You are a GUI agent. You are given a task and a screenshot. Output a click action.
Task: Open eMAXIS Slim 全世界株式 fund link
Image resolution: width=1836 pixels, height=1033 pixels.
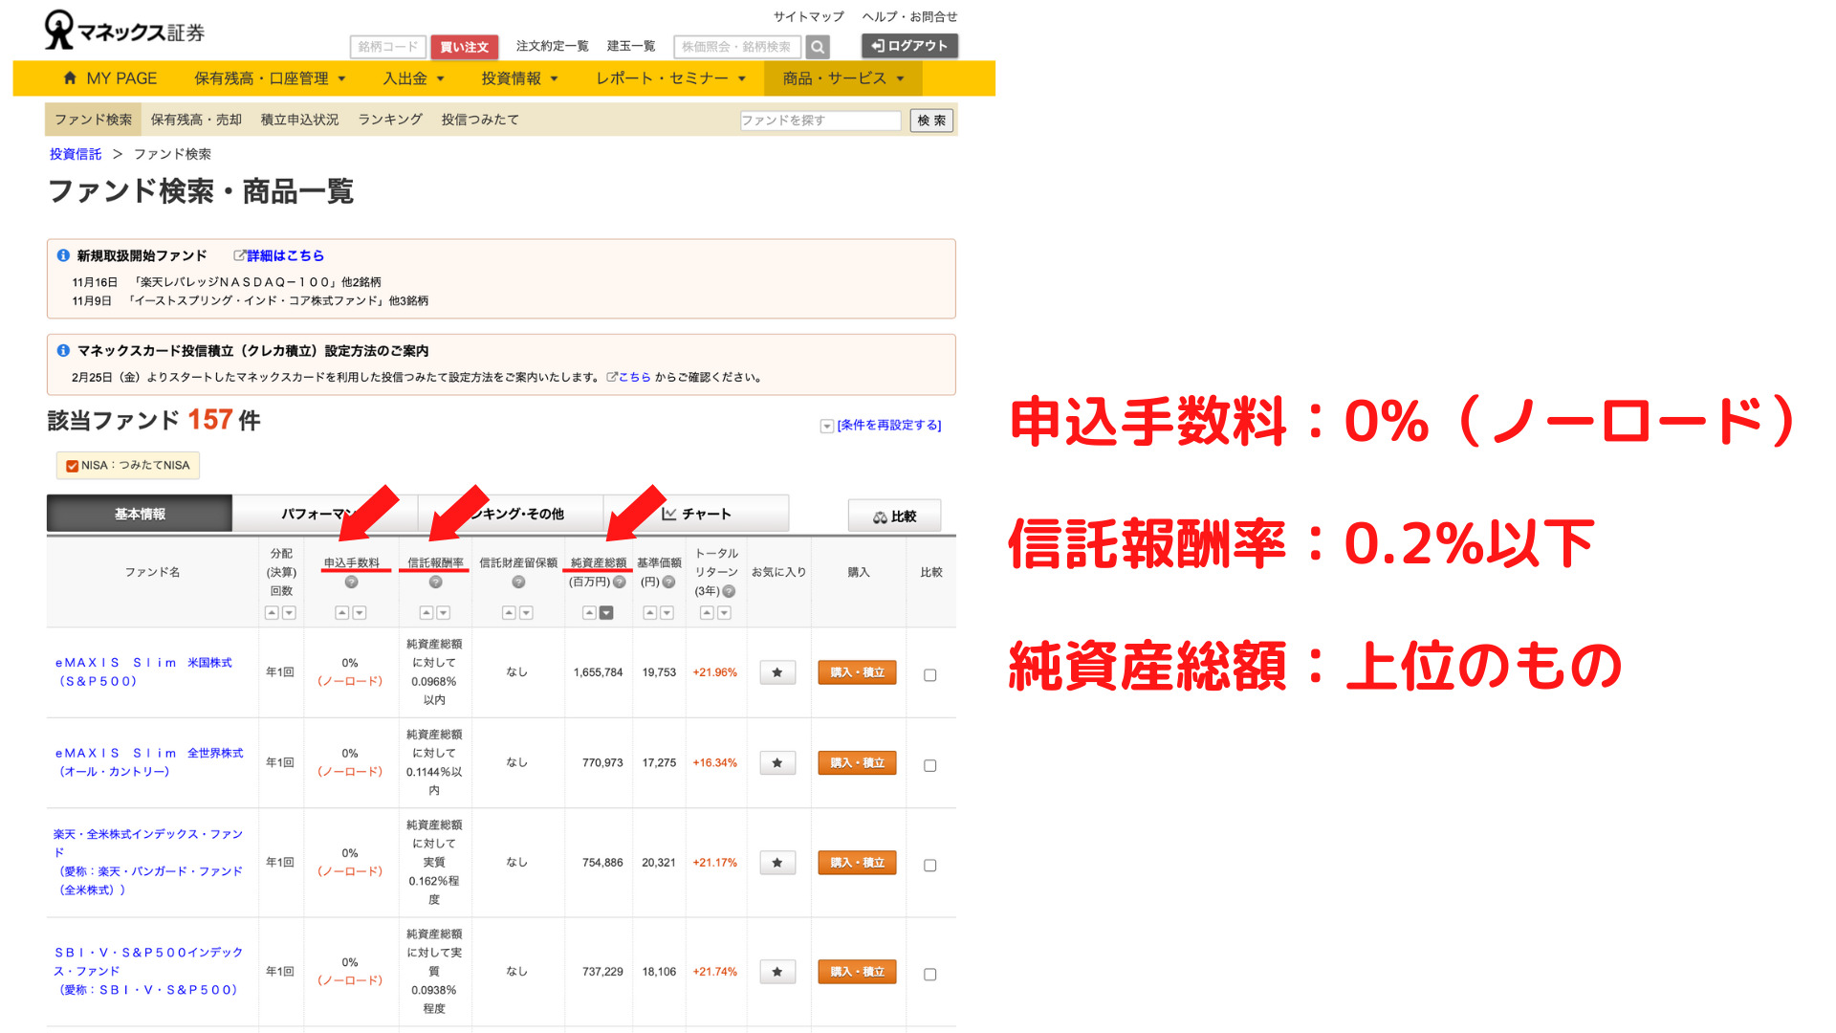click(149, 762)
